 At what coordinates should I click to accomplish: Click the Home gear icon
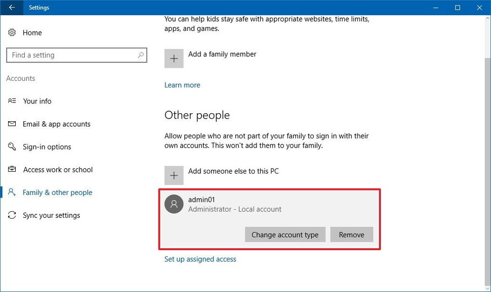[x=12, y=32]
